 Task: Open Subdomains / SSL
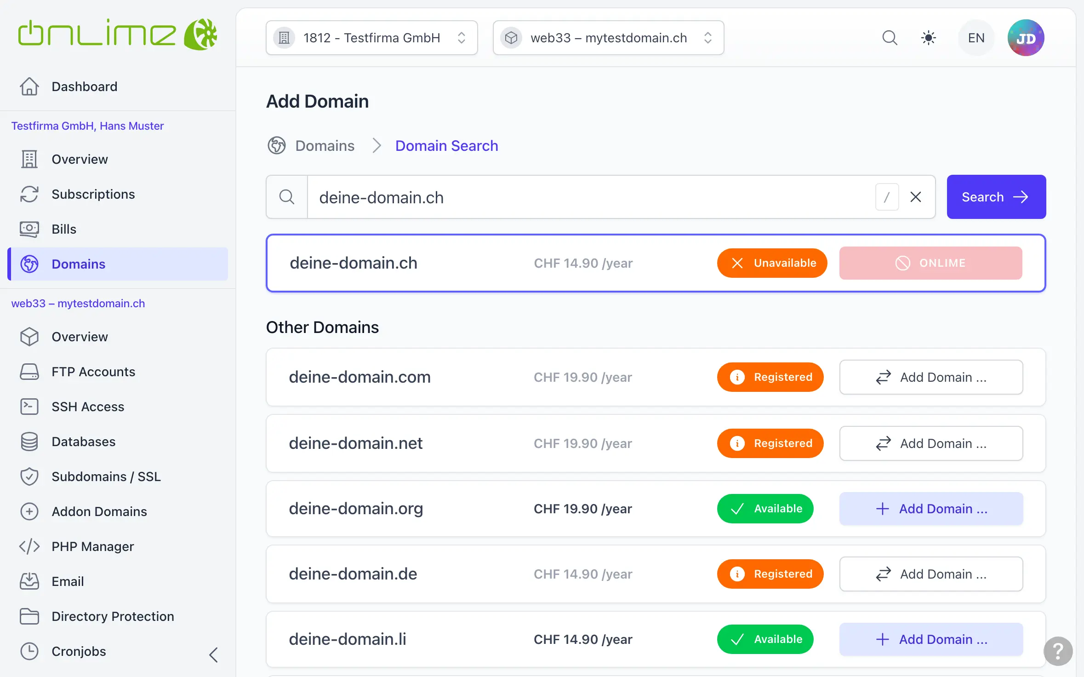[118, 476]
